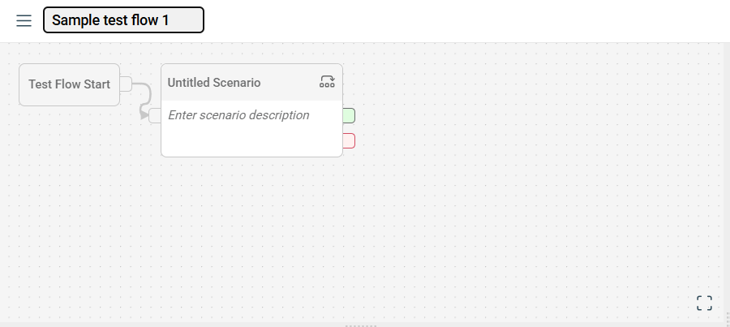Click the Test Flow Start output port
Viewport: 730px width, 327px height.
point(126,84)
